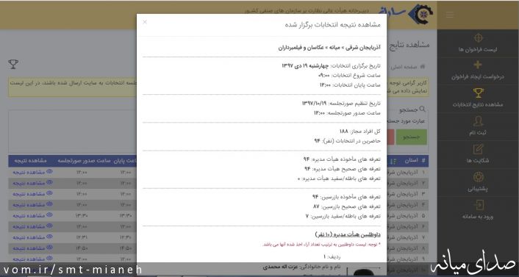Click the crosshair icon for لیست فراخوان ها
The height and width of the screenshot is (277, 519).
pos(478,37)
